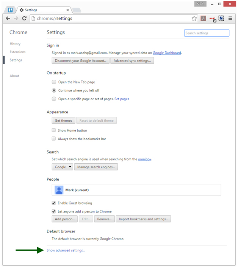Screen dimensions: 238x268
Task: Click the Search settings input field
Action: 207,33
